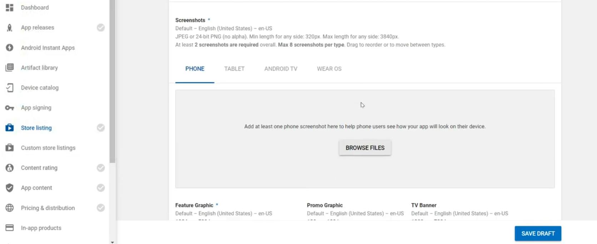Screen dimensions: 597x244
Task: Click the In-app products card icon
Action: tap(10, 228)
